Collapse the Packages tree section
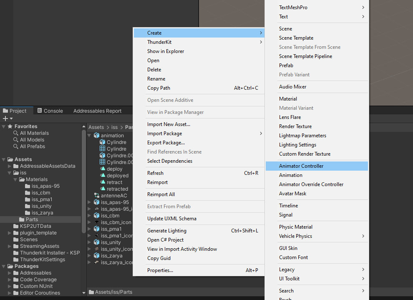413x300 pixels. point(4,266)
